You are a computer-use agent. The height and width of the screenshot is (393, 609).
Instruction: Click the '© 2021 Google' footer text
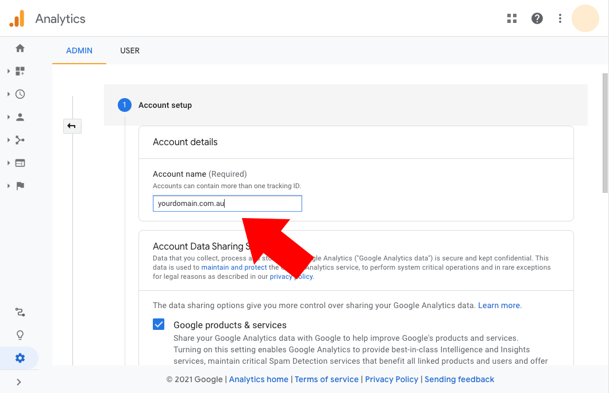tap(195, 379)
